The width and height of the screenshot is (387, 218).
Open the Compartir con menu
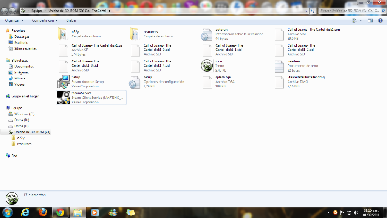45,20
